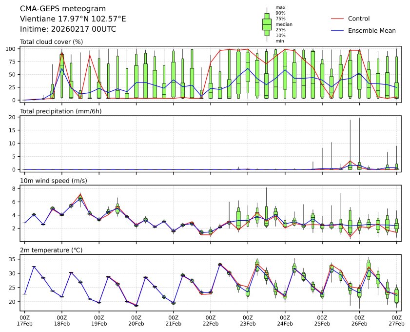Click the 00Z 17Feb x-axis label

coord(24,320)
